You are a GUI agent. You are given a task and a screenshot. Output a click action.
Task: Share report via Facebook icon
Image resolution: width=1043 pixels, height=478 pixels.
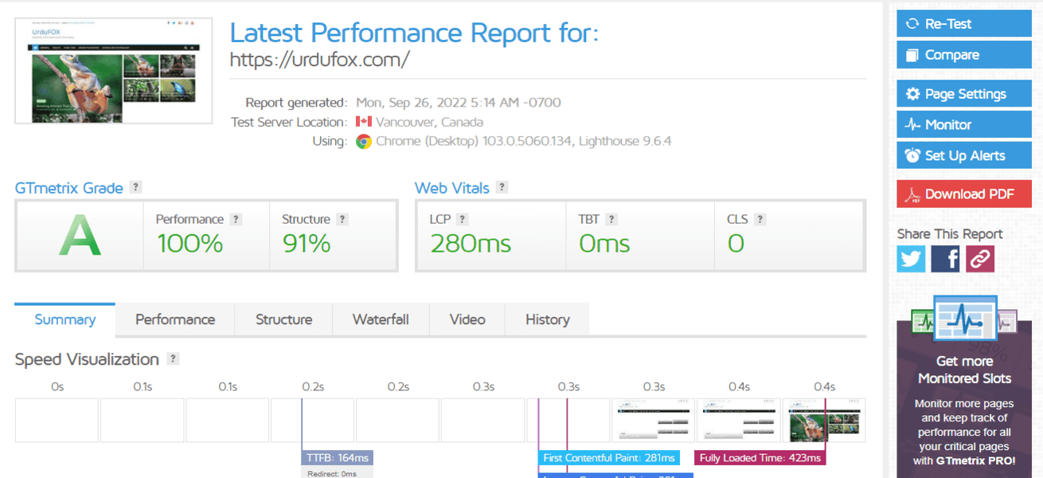pyautogui.click(x=945, y=259)
